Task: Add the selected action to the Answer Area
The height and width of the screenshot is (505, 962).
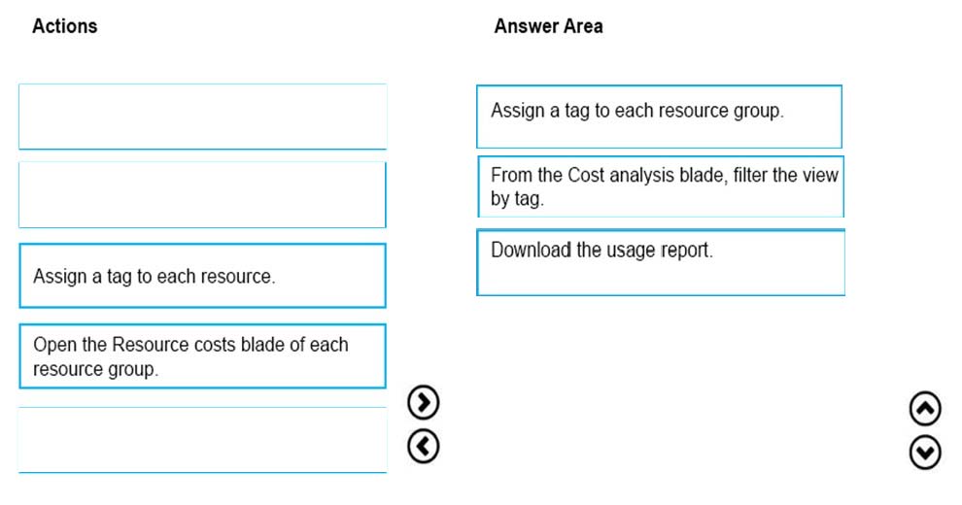Action: point(424,402)
